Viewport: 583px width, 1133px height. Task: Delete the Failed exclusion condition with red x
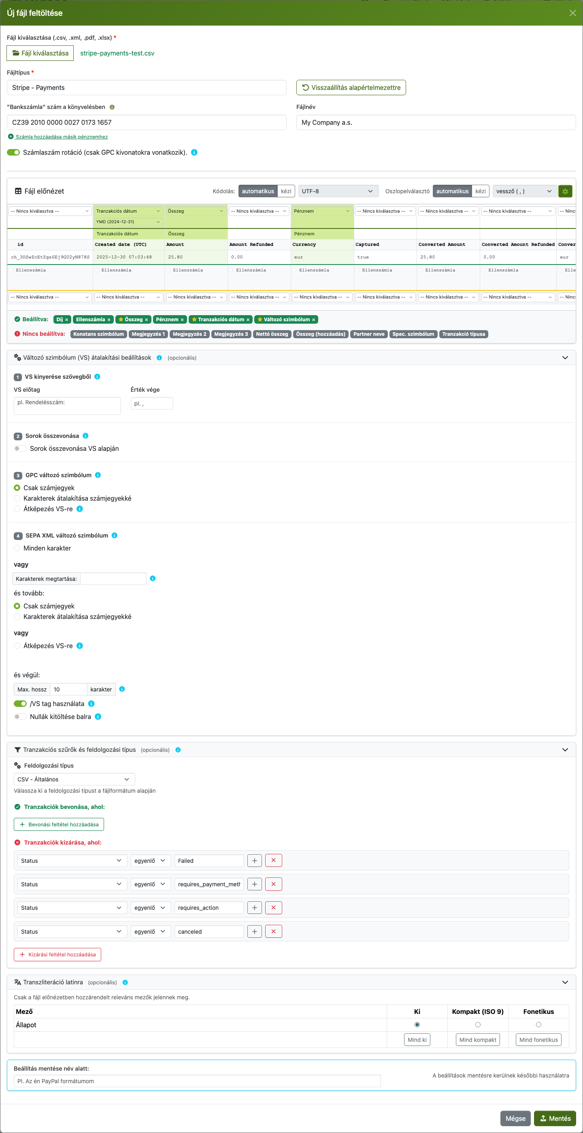point(273,860)
